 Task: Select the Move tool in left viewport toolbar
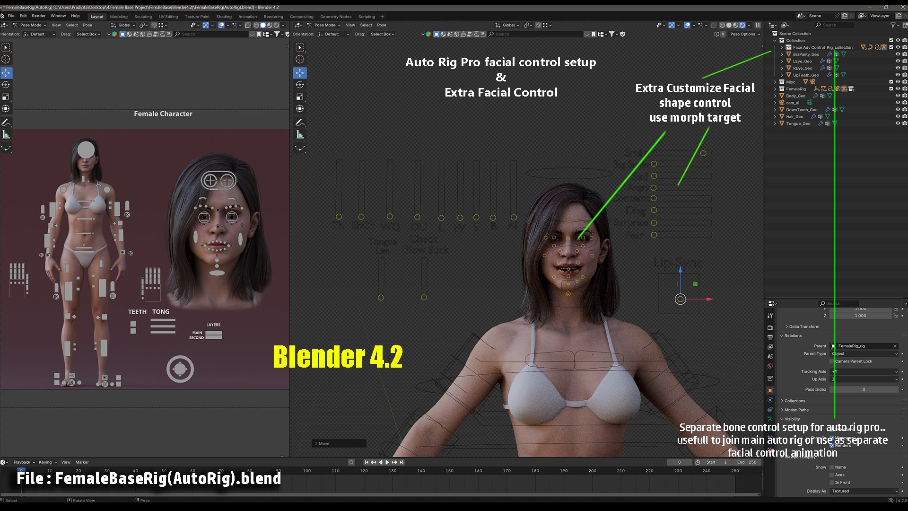click(6, 73)
